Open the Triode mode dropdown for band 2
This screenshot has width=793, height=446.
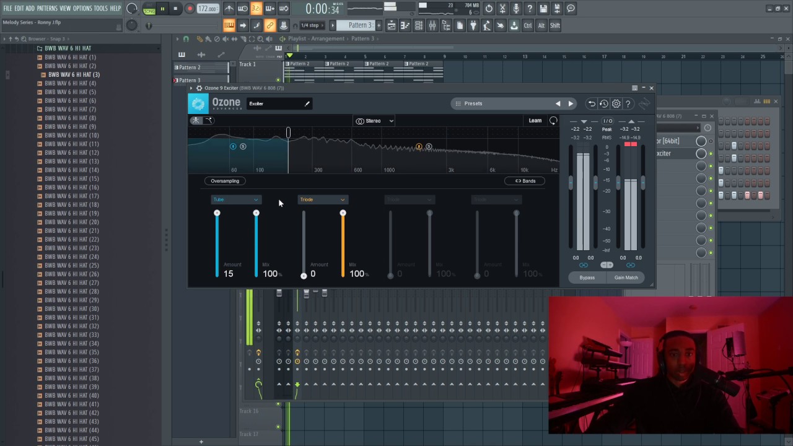(322, 199)
